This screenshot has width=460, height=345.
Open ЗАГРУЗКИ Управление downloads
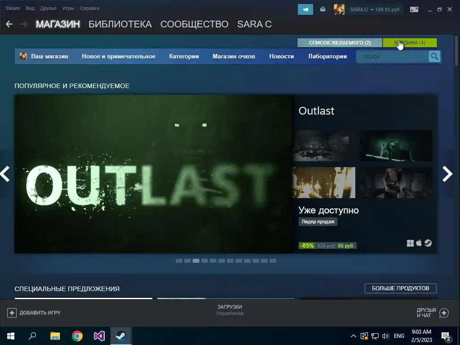(230, 310)
